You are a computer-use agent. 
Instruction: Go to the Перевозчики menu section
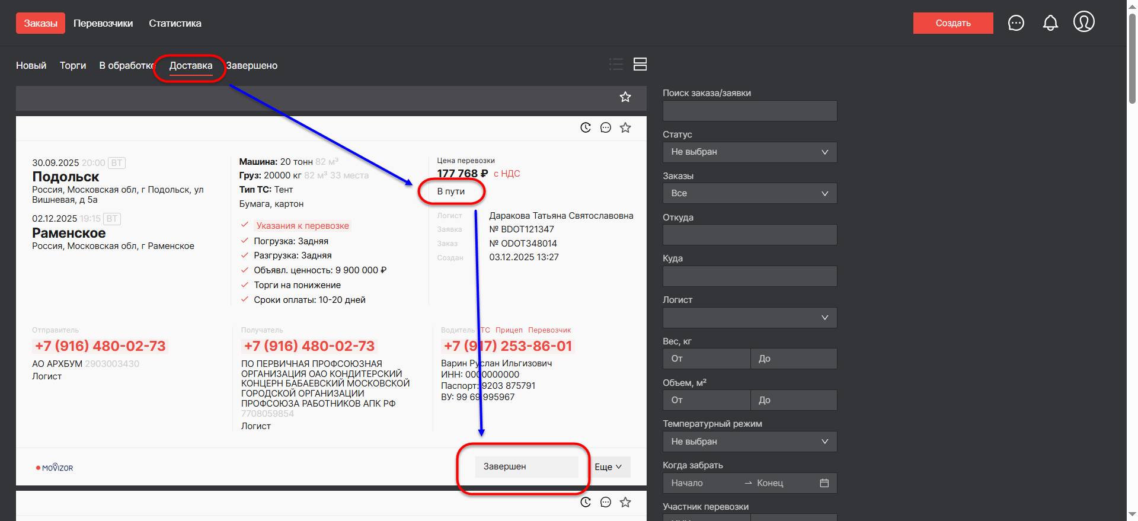(103, 23)
